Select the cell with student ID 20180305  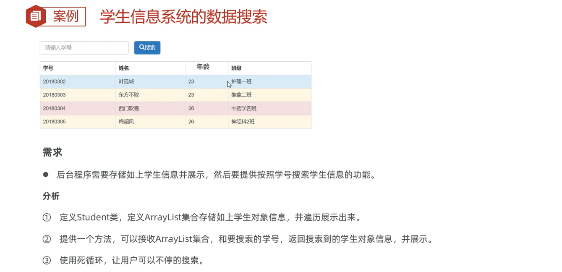[x=78, y=122]
